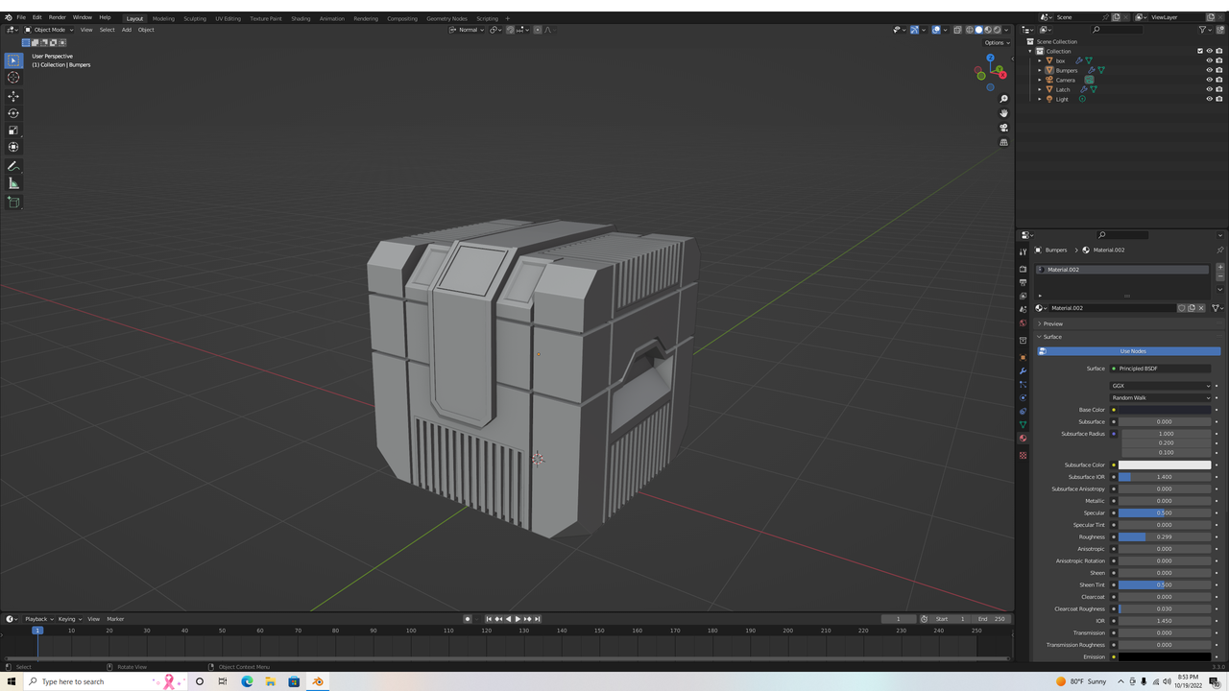
Task: Open the Render menu
Action: (x=57, y=16)
